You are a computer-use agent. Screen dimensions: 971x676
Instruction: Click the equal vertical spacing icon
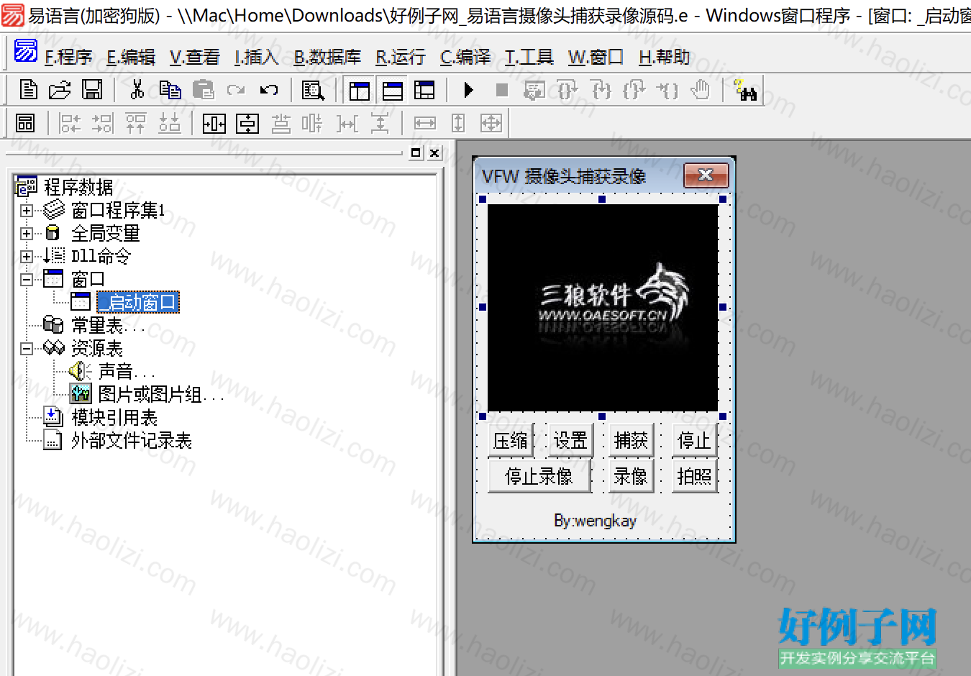380,123
